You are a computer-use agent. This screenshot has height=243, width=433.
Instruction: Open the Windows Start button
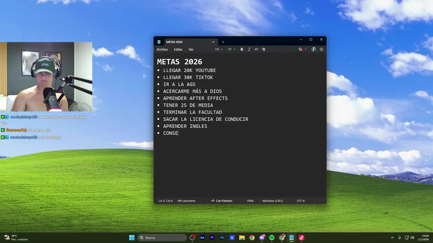click(132, 238)
